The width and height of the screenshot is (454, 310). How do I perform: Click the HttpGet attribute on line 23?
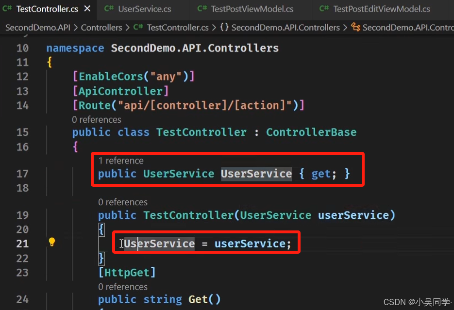[127, 273]
